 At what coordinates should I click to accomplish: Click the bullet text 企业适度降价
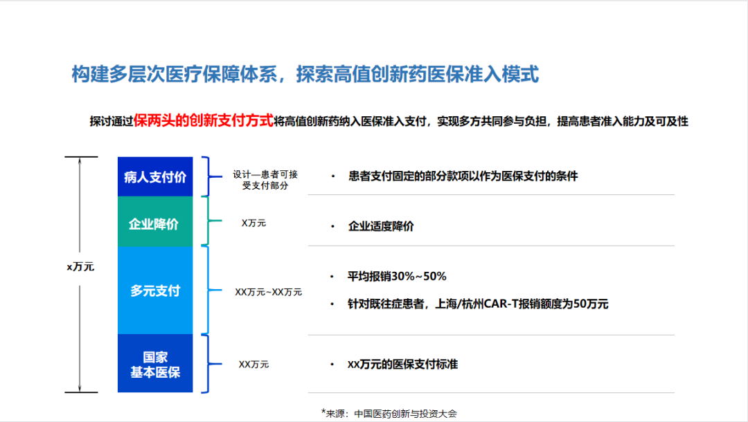381,226
